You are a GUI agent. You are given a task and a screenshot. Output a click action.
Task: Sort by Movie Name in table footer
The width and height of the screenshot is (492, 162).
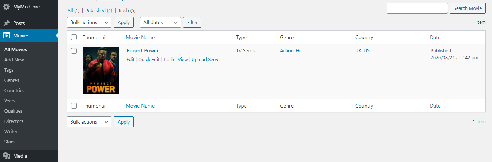[x=140, y=106]
